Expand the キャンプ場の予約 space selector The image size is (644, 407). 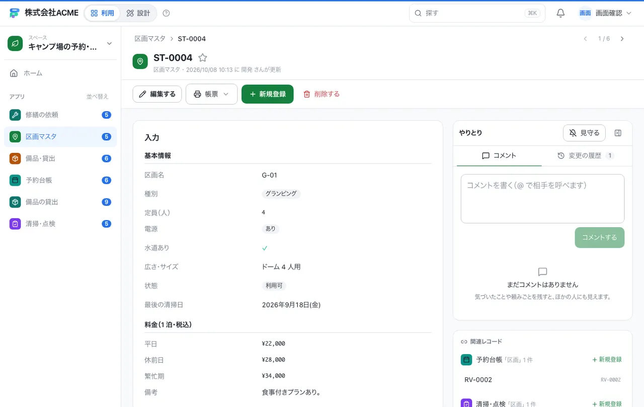pyautogui.click(x=60, y=44)
